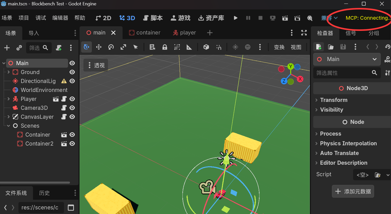Select the Scale mode tool
391x214 pixels.
coord(123,47)
